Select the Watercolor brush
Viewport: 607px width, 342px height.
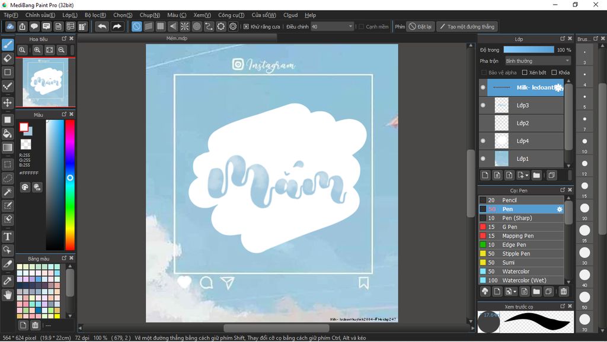[522, 271]
